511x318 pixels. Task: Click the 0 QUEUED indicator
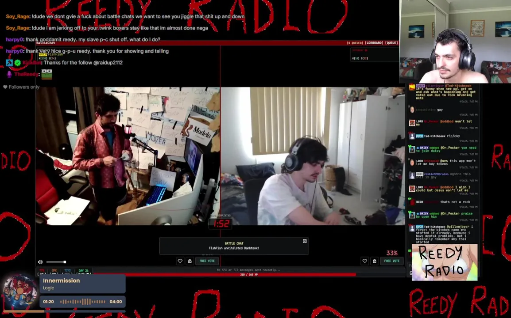[x=355, y=43]
